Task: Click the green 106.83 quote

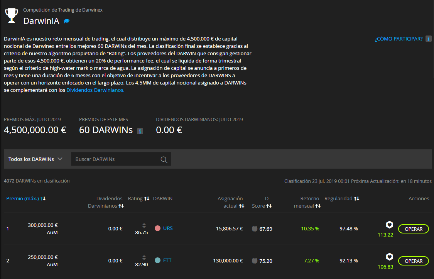Action: 385,267
